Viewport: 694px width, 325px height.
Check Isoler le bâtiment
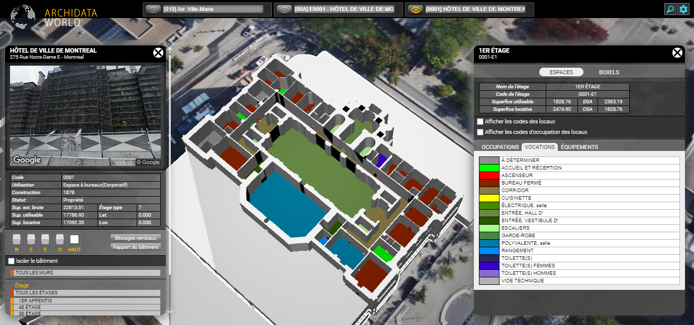[11, 261]
